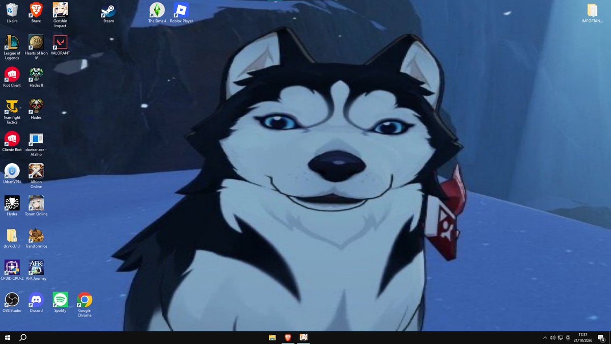
Task: Select the Steam desktop shortcut
Action: coord(108,13)
